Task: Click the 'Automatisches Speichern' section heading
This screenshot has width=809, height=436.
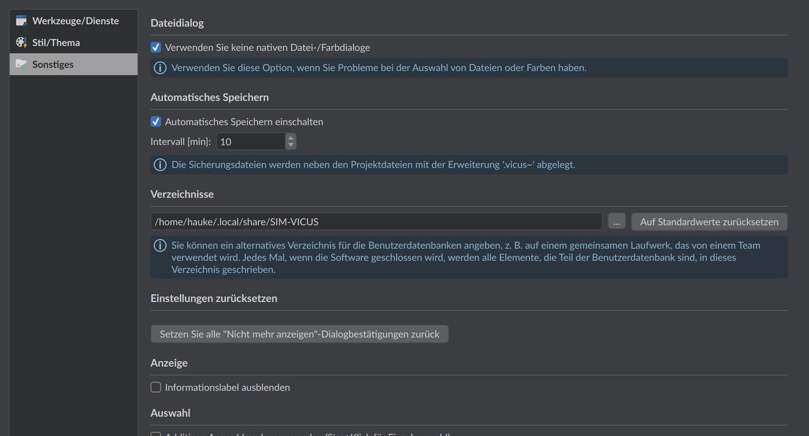Action: pos(209,97)
